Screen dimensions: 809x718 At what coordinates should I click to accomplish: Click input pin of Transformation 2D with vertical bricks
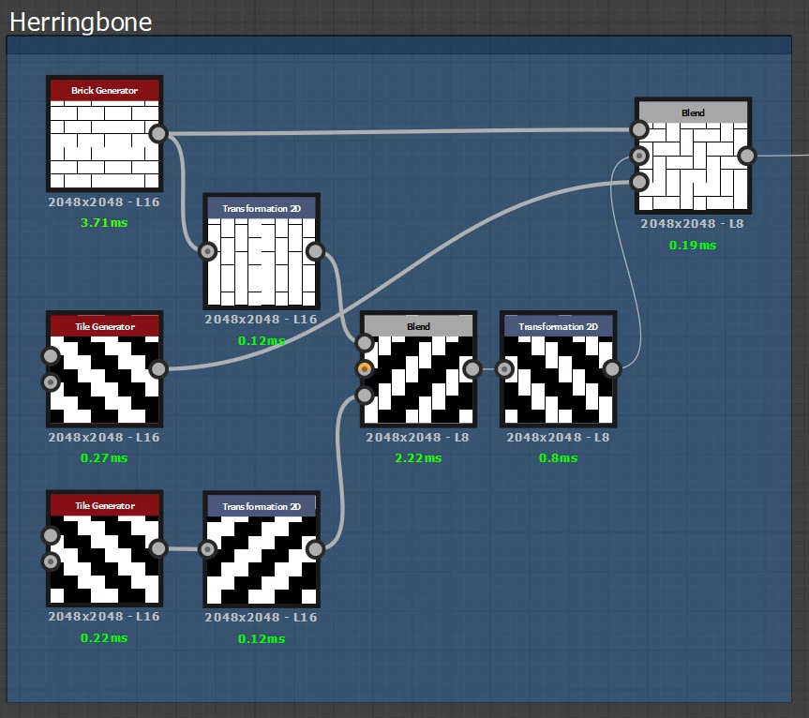207,251
